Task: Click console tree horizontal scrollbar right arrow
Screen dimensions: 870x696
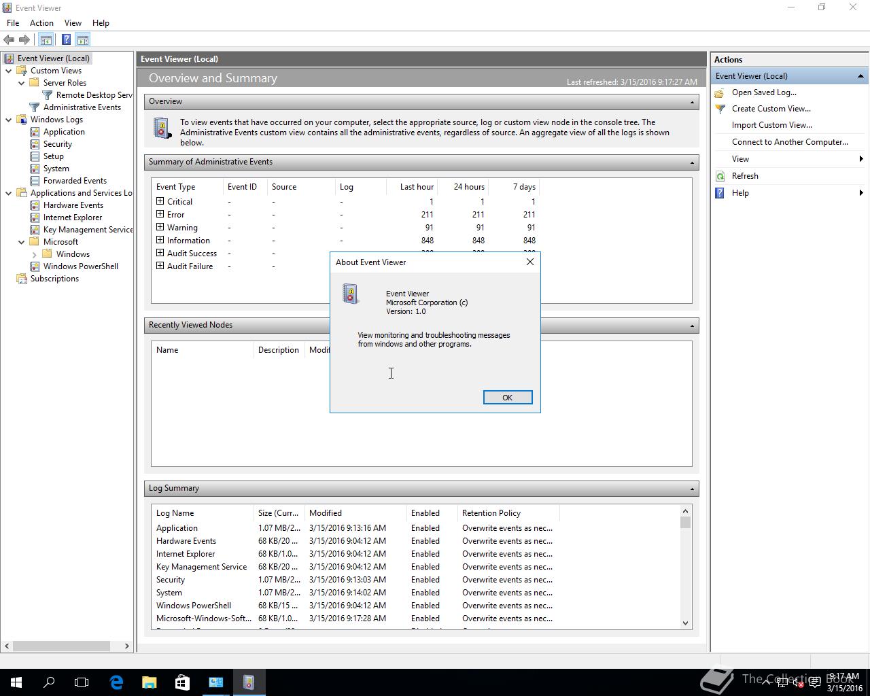Action: tap(126, 646)
